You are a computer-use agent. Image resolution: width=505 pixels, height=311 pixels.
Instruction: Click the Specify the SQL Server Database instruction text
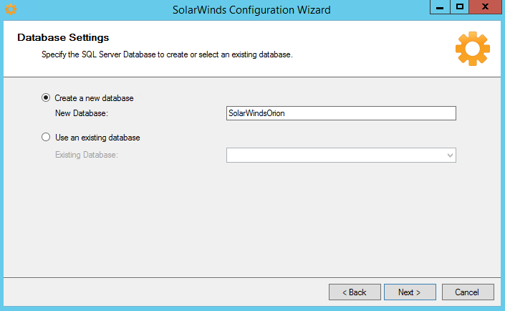[167, 54]
